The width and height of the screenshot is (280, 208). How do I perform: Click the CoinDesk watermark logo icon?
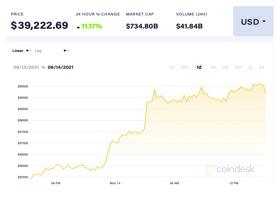click(x=210, y=169)
